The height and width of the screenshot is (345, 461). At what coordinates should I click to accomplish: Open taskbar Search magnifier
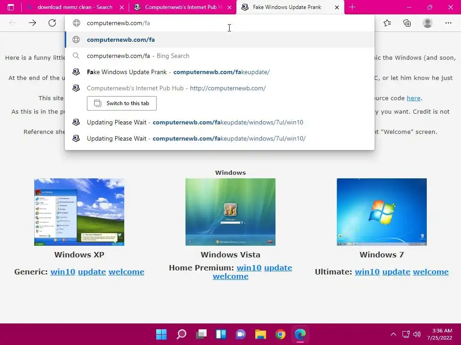click(181, 334)
